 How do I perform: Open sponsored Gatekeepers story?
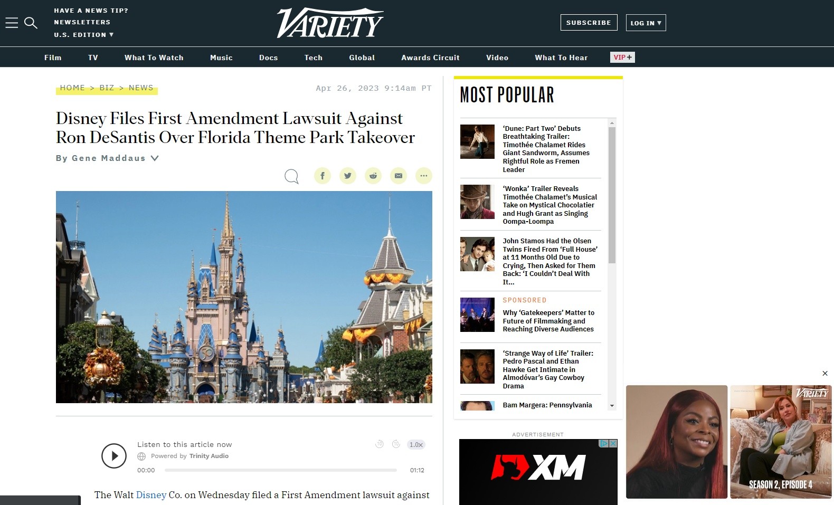point(548,321)
